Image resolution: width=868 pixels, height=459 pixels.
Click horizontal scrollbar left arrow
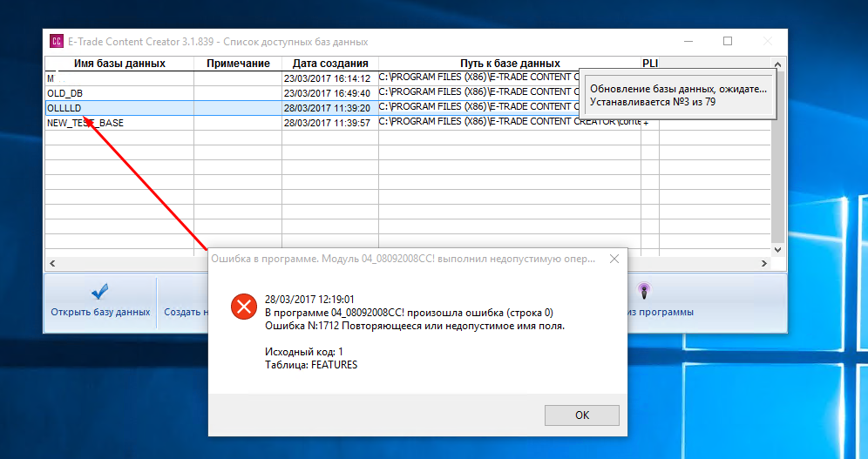pos(52,263)
